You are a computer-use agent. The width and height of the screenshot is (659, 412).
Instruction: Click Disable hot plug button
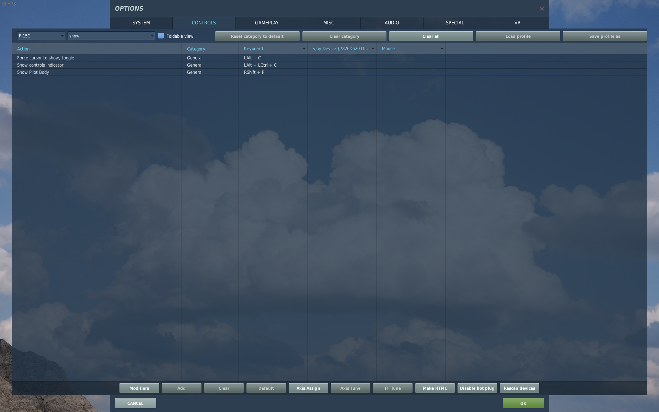tap(477, 388)
